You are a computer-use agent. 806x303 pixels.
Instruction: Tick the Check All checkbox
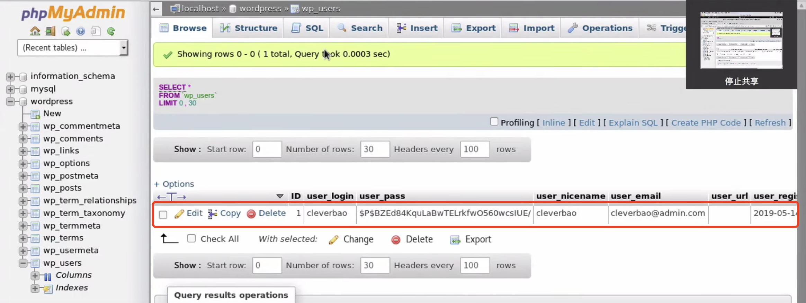pos(191,238)
